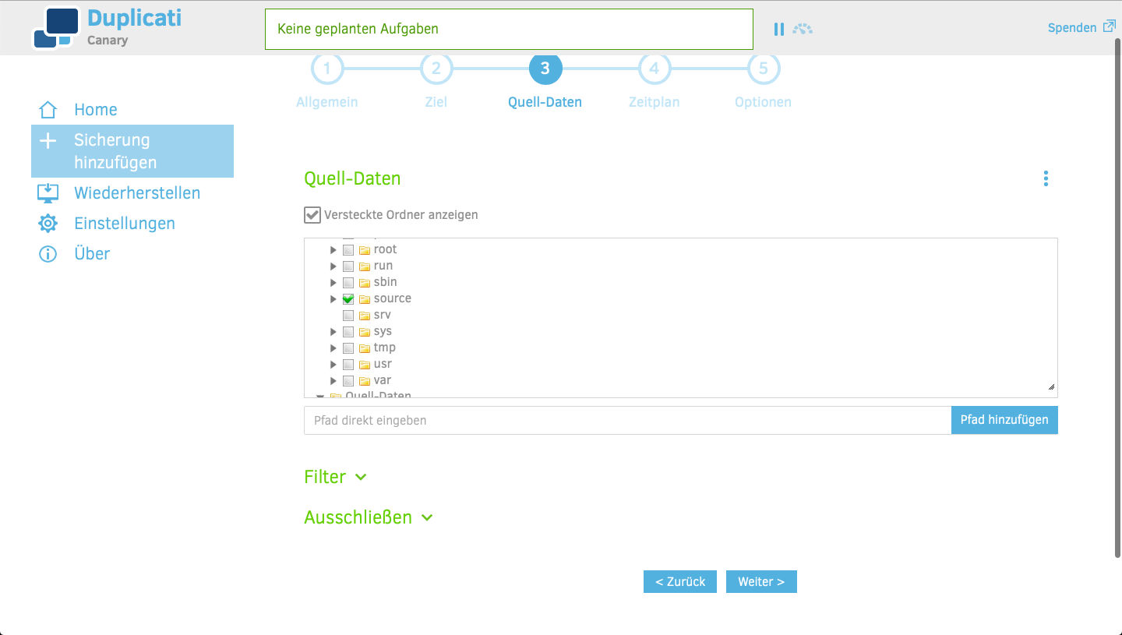This screenshot has width=1122, height=635.
Task: Go to wizard step 1 Allgemein
Action: (327, 69)
